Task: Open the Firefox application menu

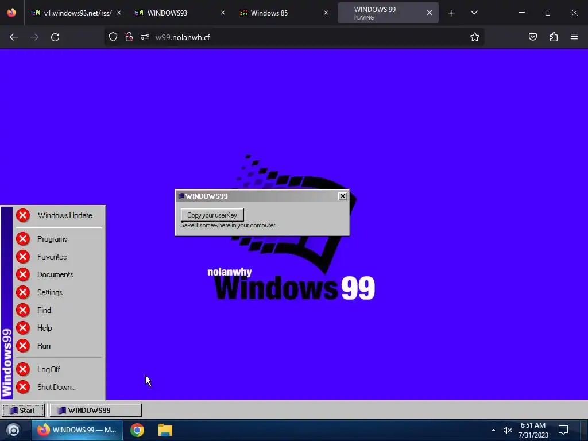Action: pos(574,37)
